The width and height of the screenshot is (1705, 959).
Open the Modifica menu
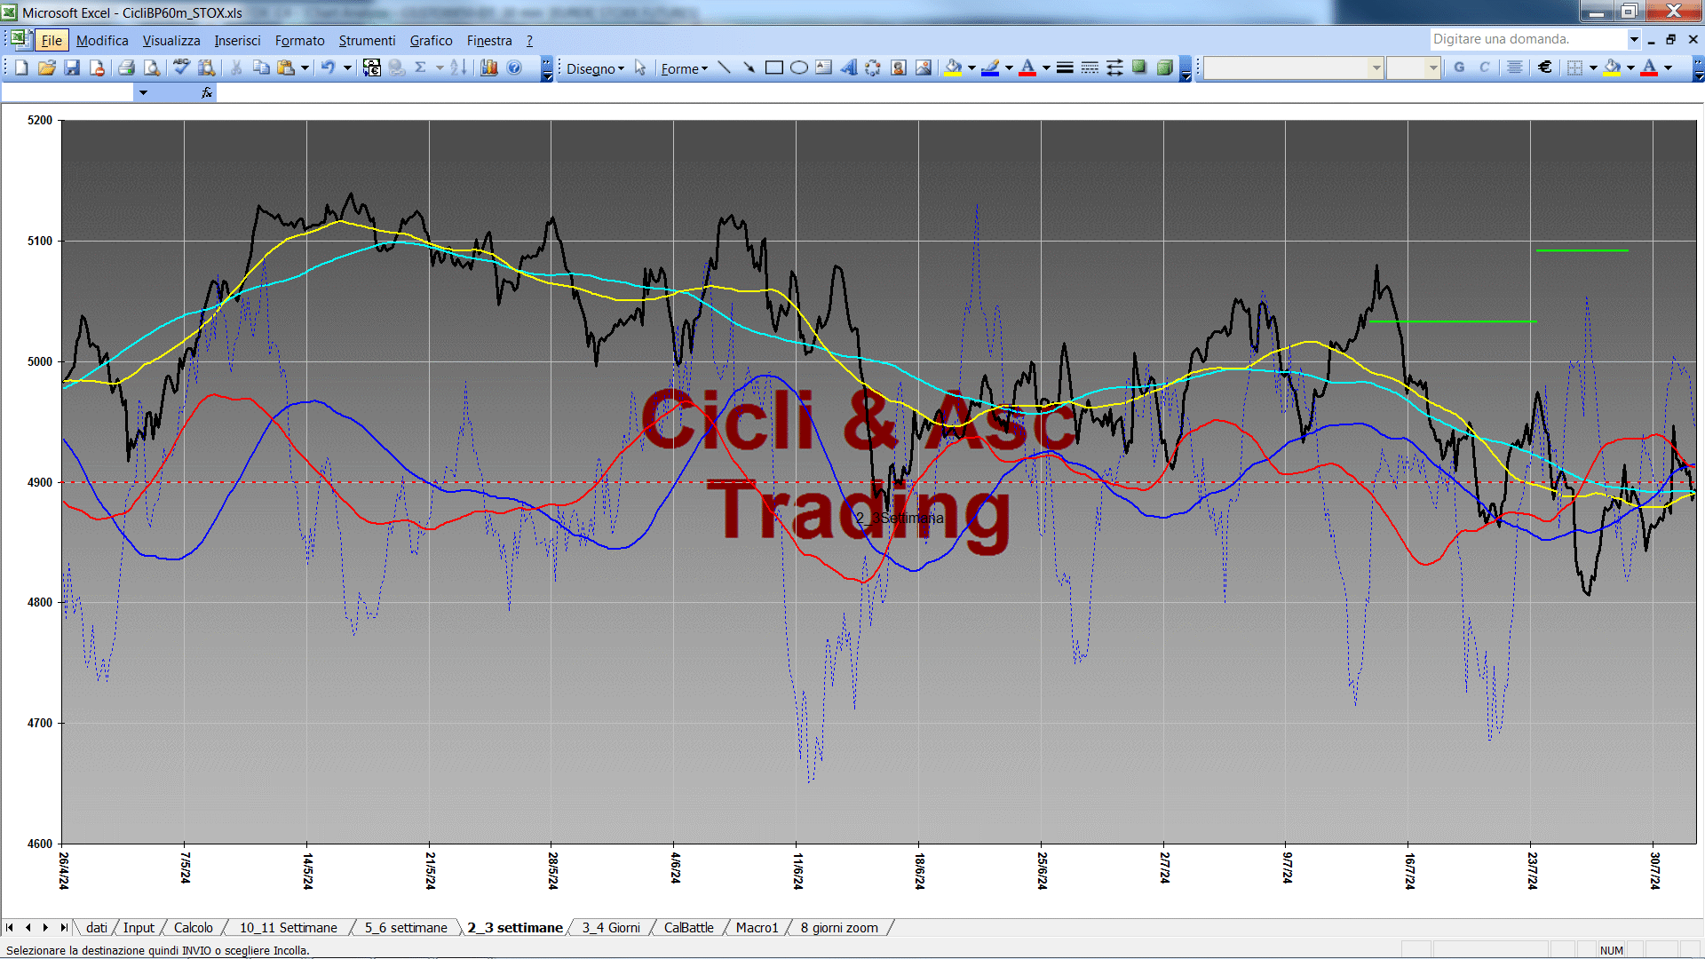[102, 40]
